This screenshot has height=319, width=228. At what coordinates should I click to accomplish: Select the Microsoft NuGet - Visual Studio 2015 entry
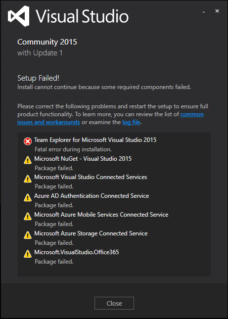click(x=83, y=159)
